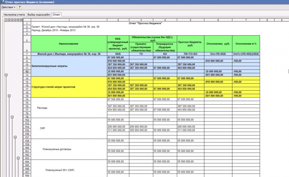Screen dimensions: 289x177
Task: Show grouping level 1 in outline
Action: (x=6, y=20)
